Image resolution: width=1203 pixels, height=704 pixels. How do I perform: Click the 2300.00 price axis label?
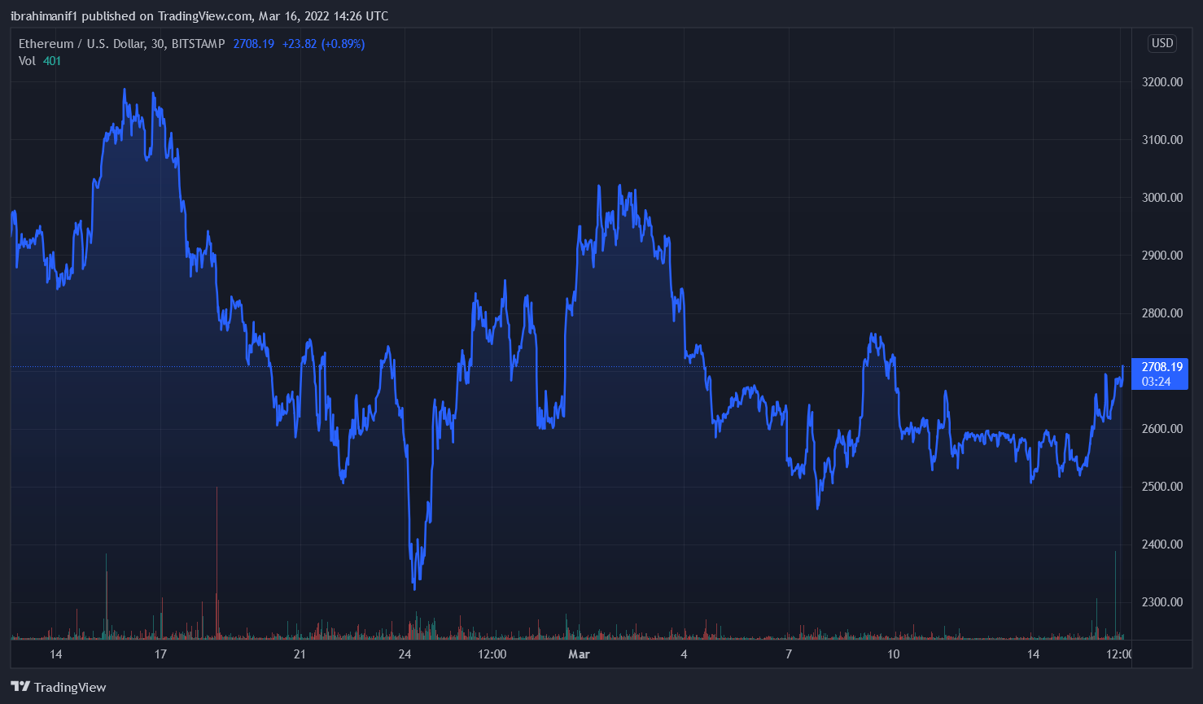click(x=1161, y=602)
